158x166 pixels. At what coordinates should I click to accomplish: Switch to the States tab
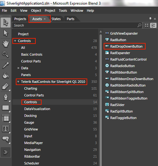click(x=56, y=19)
